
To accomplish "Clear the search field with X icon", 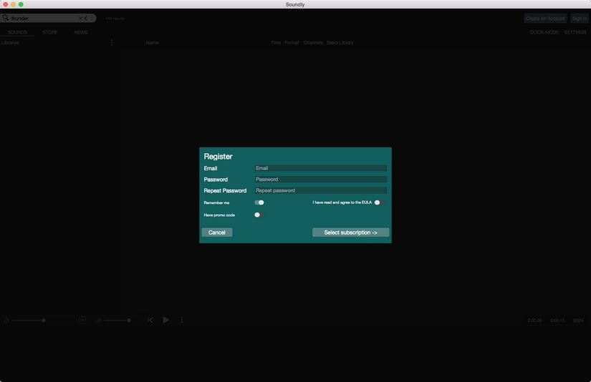I will tap(80, 19).
